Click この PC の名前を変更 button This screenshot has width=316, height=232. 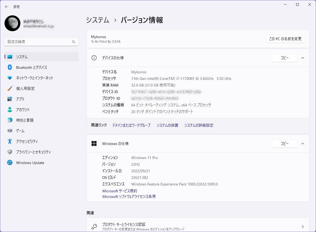coord(285,39)
